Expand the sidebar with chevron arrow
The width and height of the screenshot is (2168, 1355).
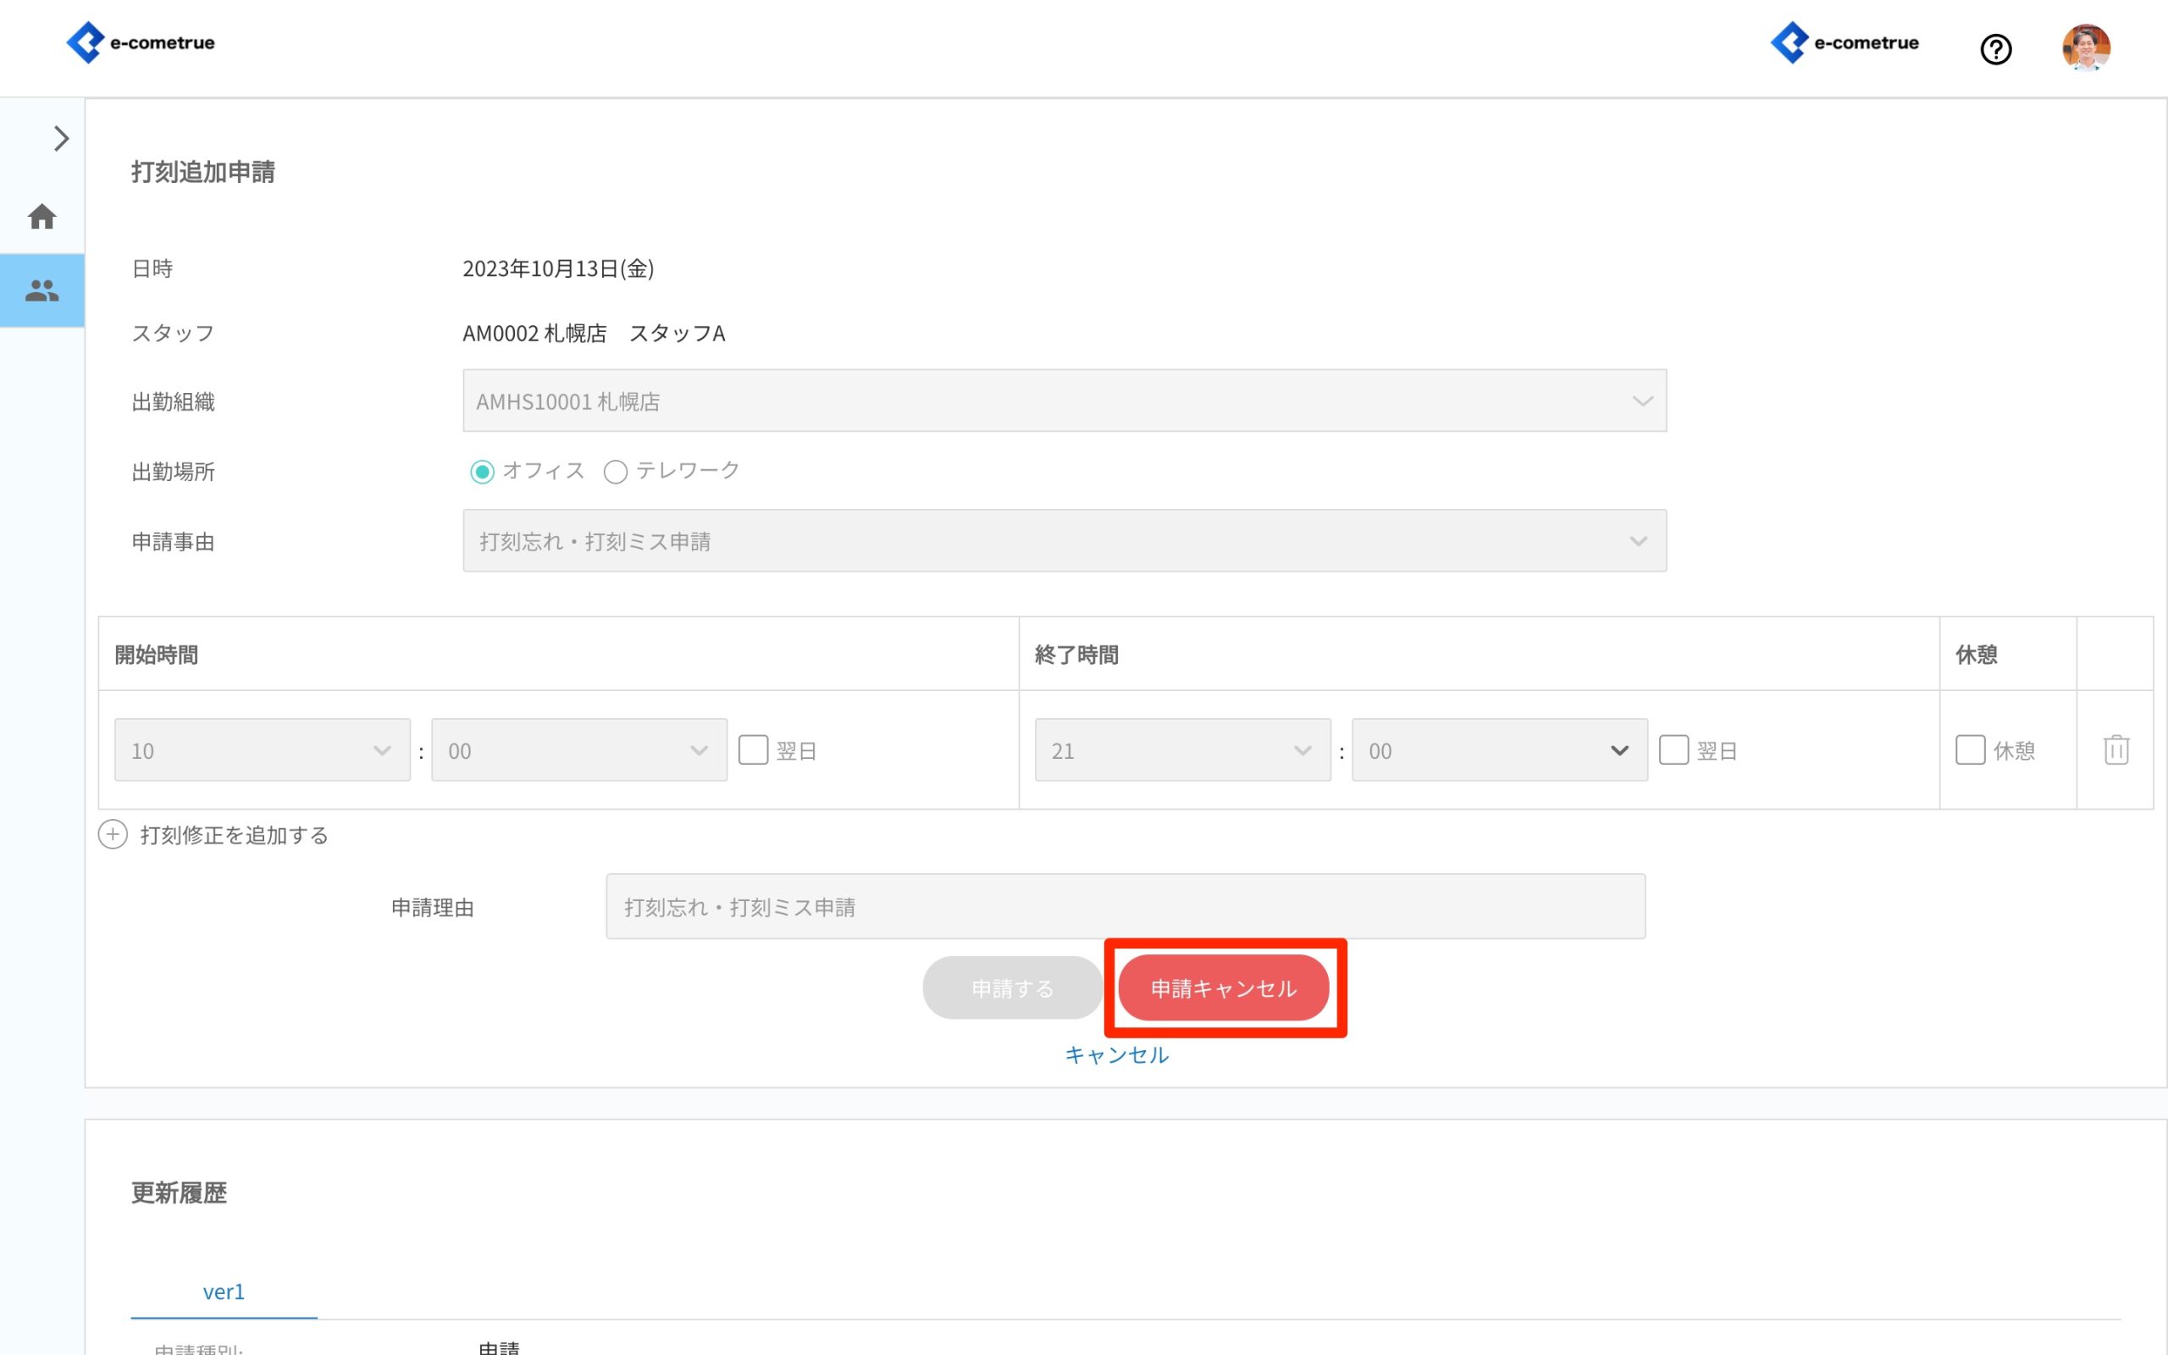pos(61,139)
